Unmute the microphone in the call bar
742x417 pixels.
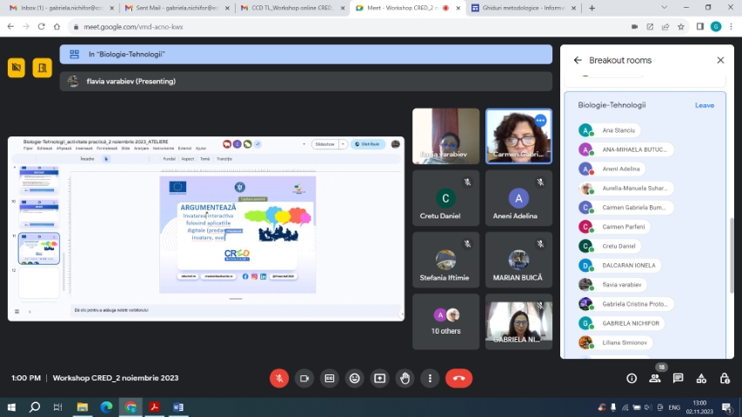[279, 378]
